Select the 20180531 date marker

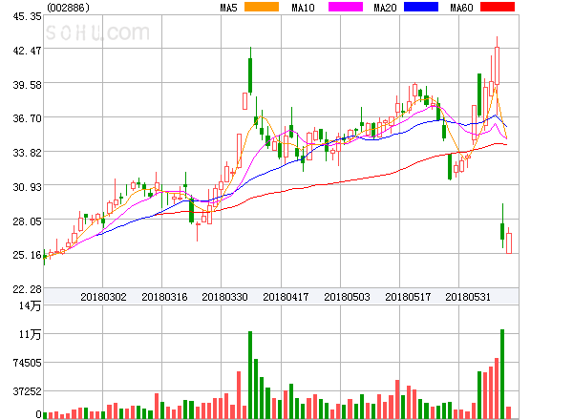click(470, 297)
